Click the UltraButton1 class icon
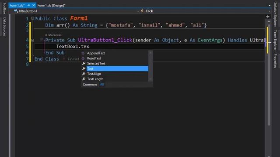 point(16,11)
